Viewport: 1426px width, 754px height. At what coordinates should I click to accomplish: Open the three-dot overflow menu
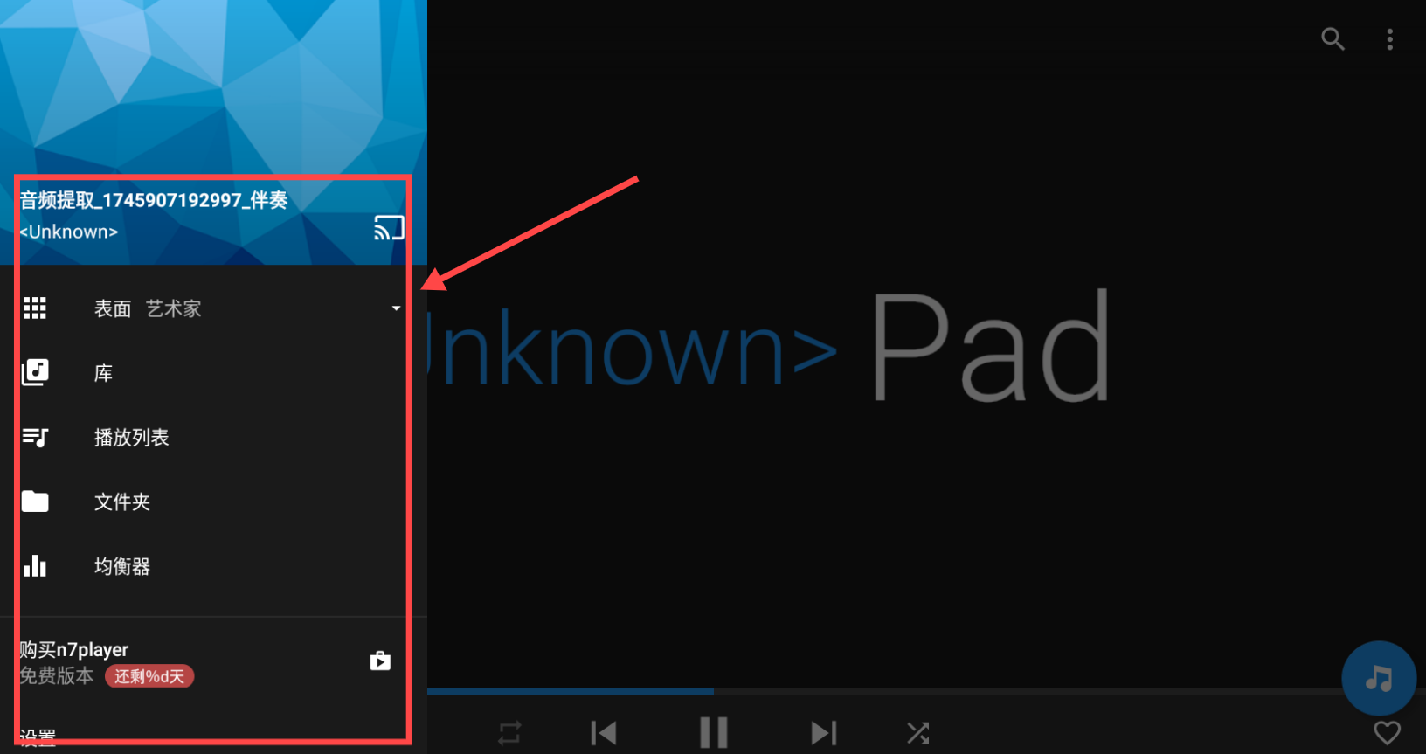click(1389, 39)
